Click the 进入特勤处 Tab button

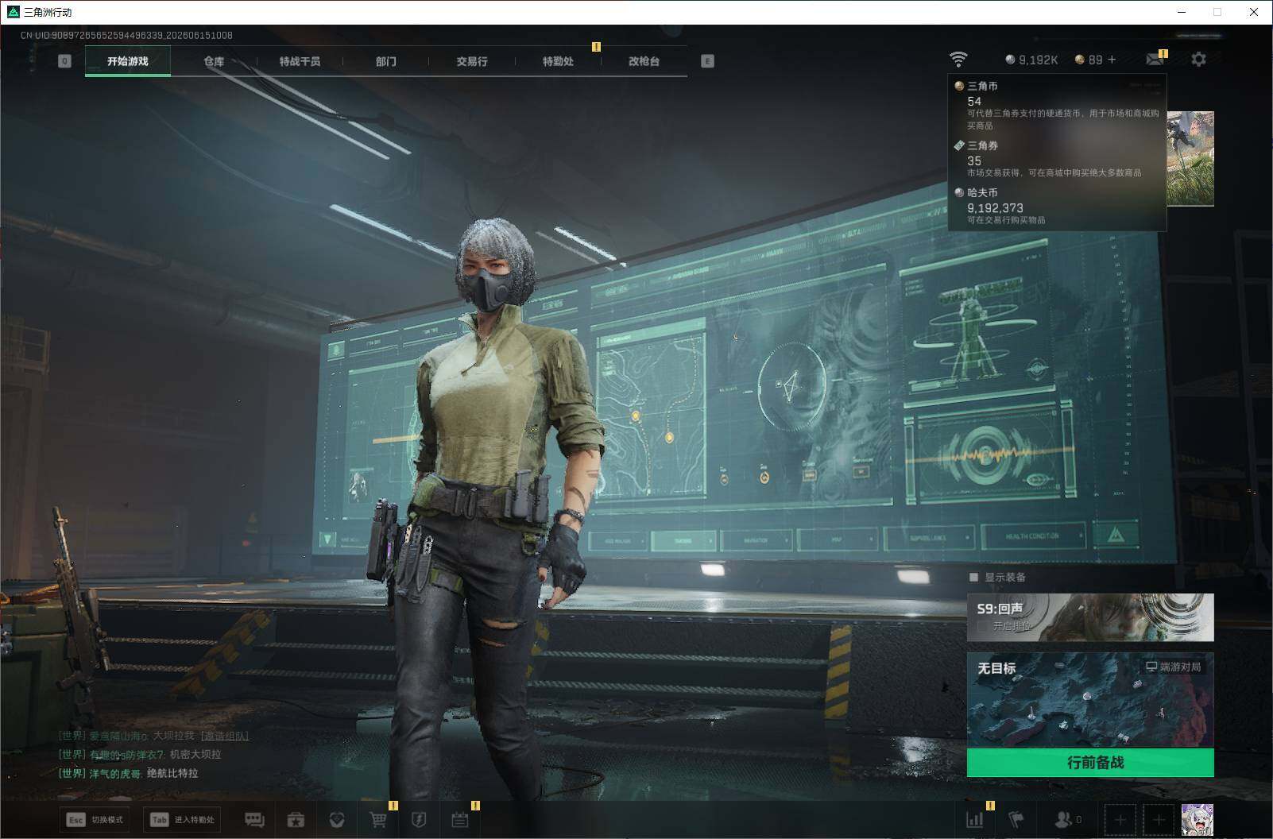coord(182,820)
